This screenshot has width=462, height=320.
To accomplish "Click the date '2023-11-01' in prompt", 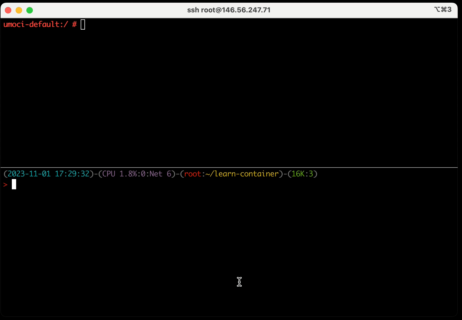I will (x=29, y=174).
